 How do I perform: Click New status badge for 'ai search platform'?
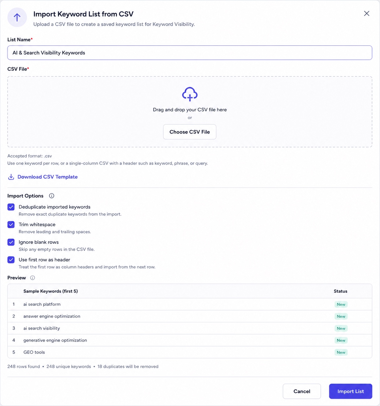[341, 304]
